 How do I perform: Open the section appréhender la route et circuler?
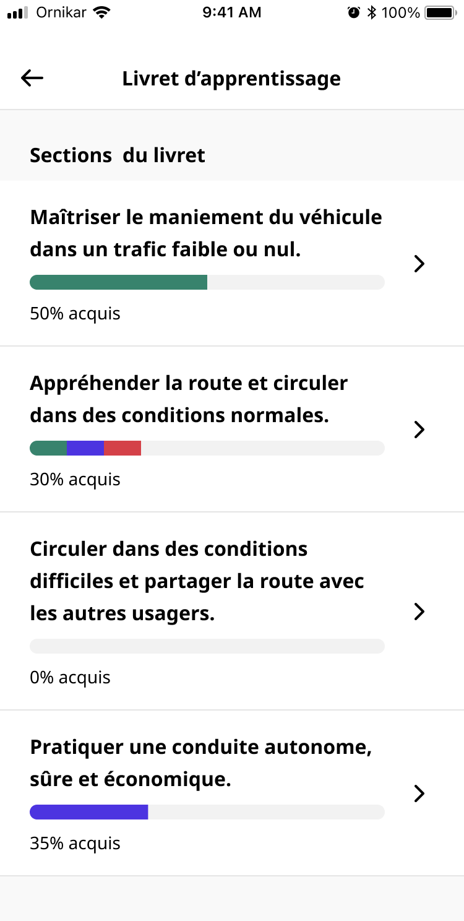tap(419, 430)
